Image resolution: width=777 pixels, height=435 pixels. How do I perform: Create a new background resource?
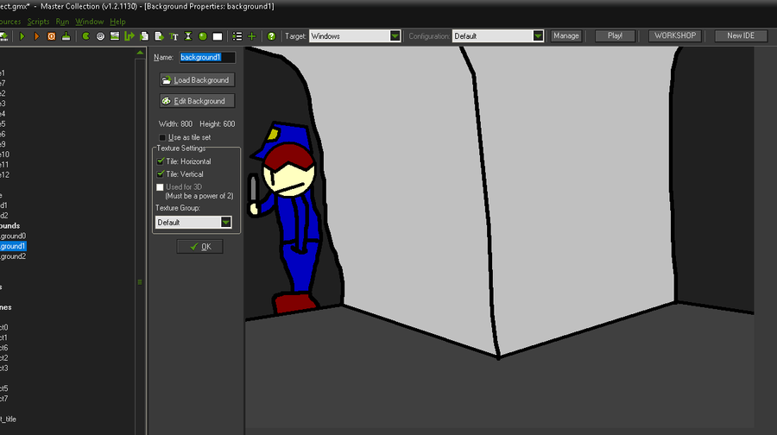115,36
